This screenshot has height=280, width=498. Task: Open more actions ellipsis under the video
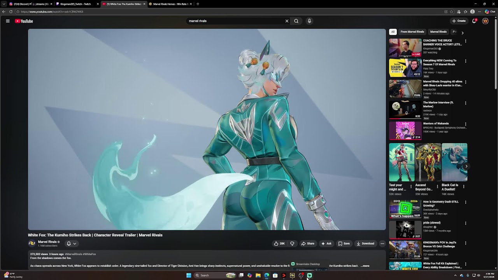tap(382, 243)
